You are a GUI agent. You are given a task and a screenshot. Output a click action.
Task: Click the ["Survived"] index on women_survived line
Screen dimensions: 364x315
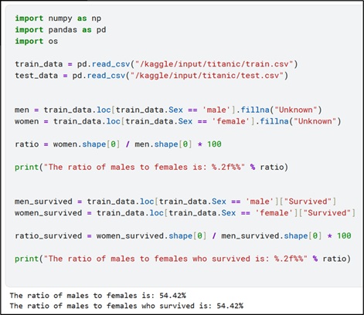pos(327,213)
